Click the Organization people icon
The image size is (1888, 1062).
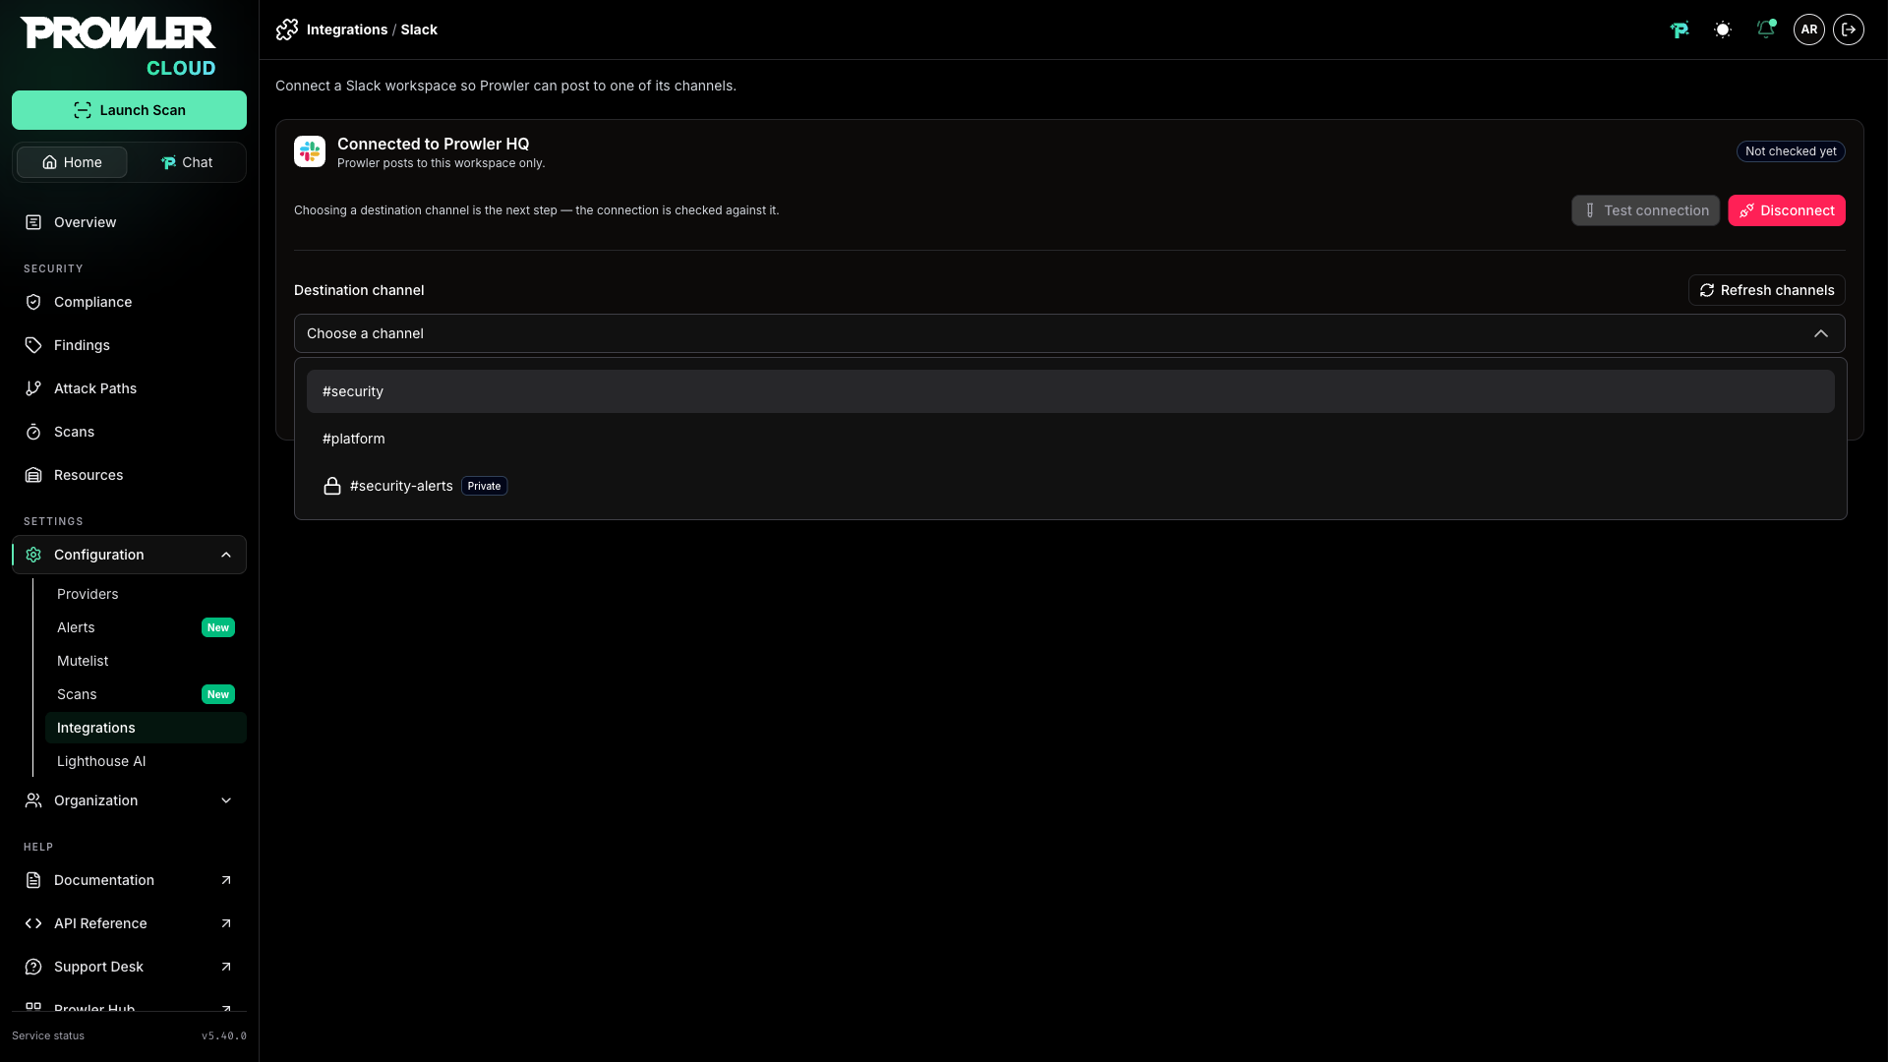coord(33,800)
